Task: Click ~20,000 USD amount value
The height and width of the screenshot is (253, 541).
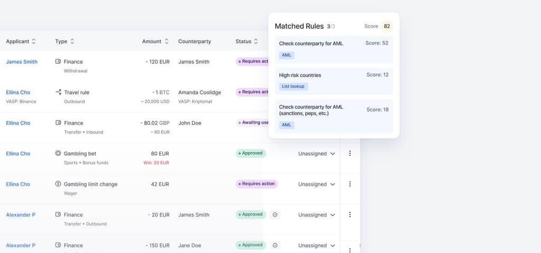Action: point(155,102)
